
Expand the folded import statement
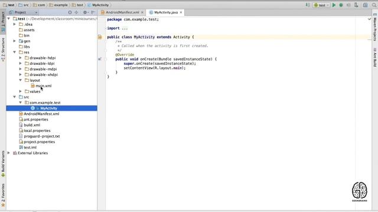(125, 28)
